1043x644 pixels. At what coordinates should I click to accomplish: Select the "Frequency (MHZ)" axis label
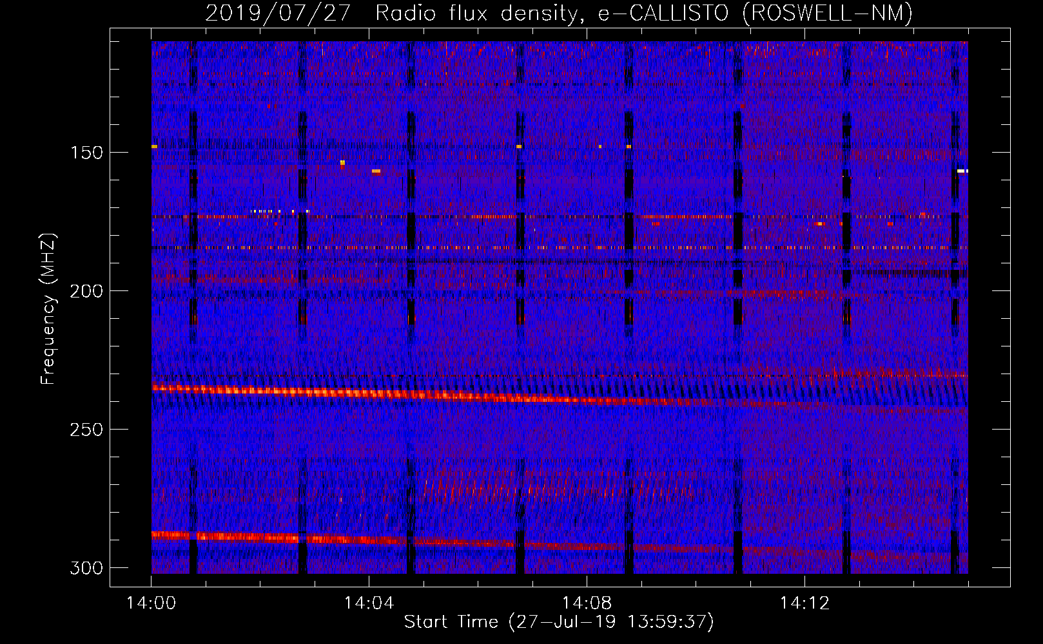[48, 309]
